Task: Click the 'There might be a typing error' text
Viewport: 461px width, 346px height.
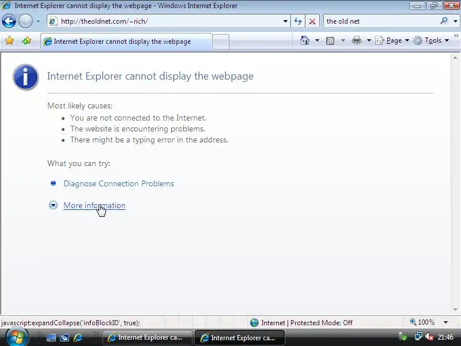Action: point(149,140)
